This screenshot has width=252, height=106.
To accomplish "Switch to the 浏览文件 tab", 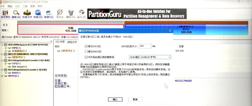I will point(72,42).
